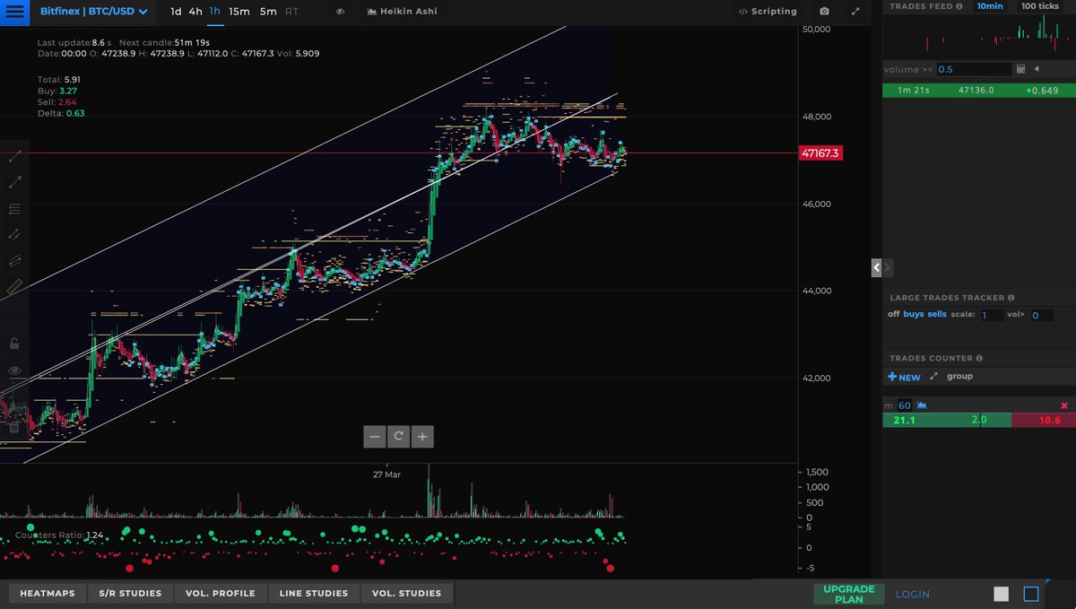1076x609 pixels.
Task: Reset chart view with refresh button
Action: point(398,437)
